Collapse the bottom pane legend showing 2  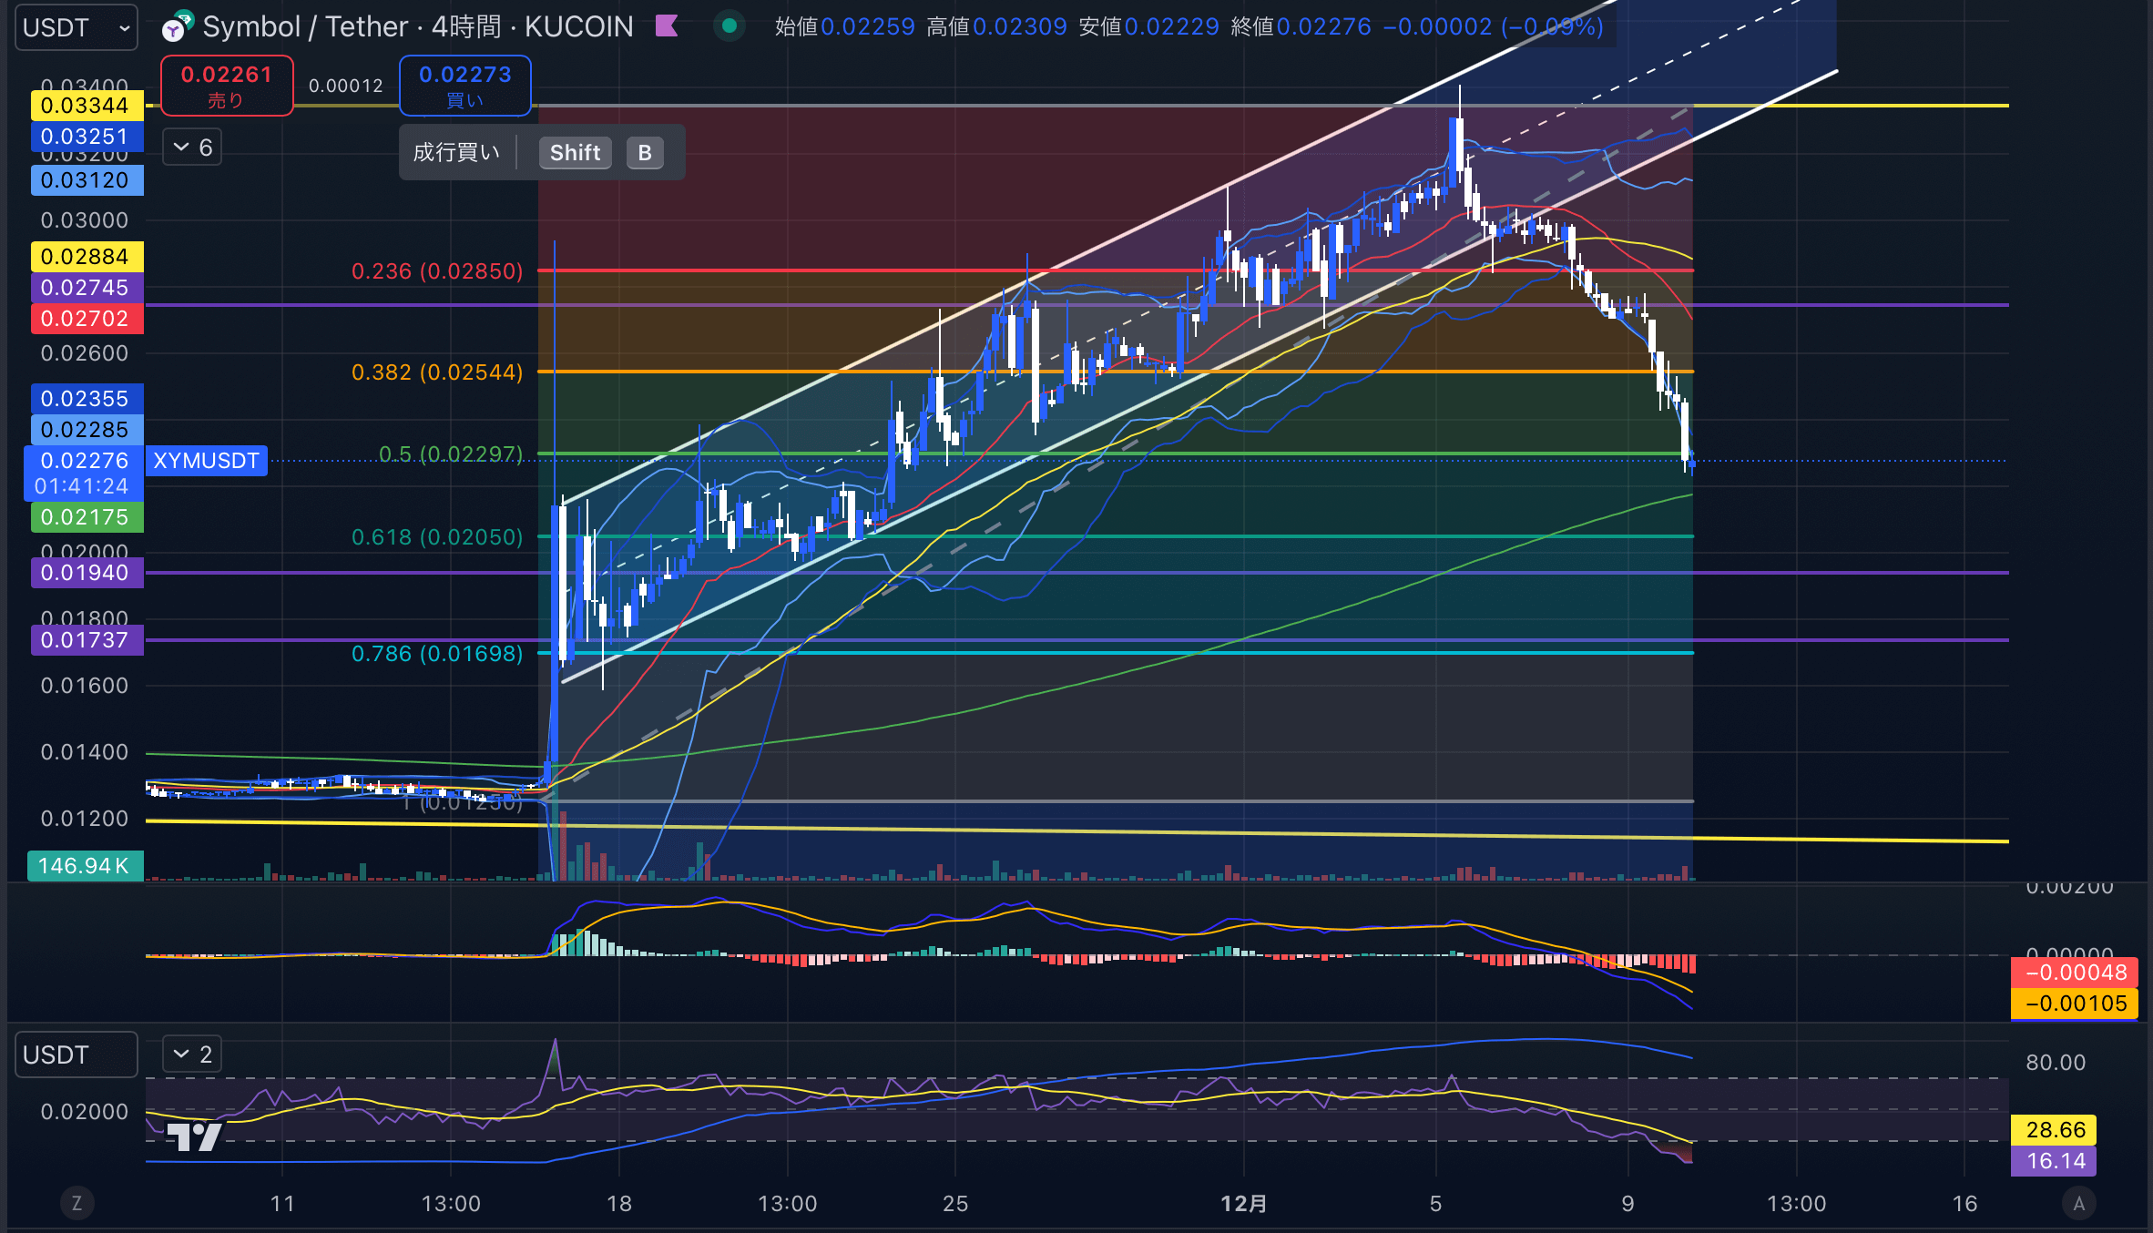(x=192, y=1055)
